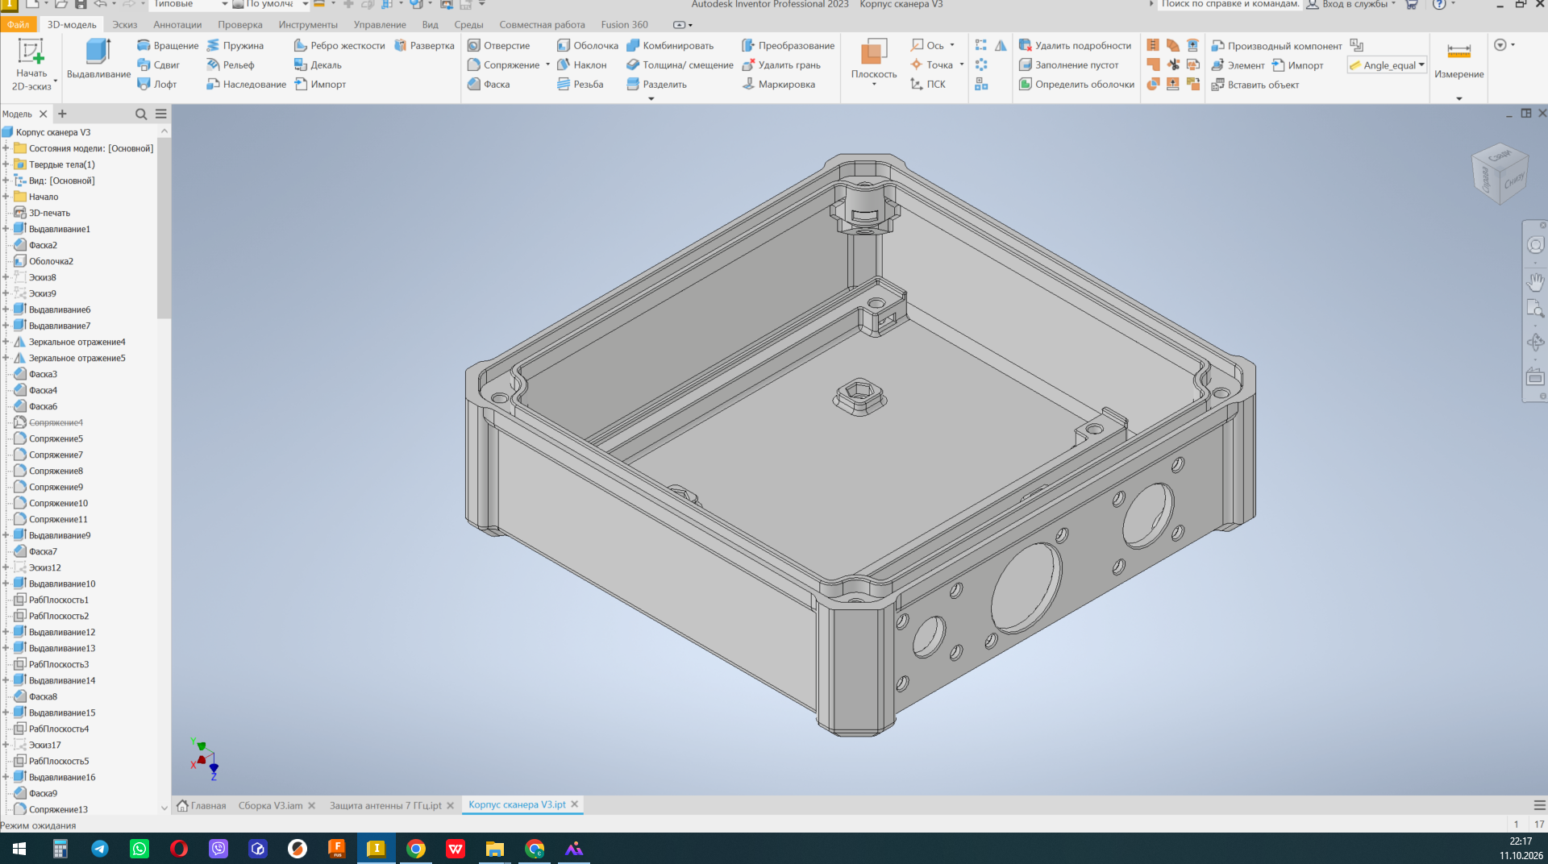This screenshot has width=1548, height=864.
Task: Expand Сопряжение fillet dropdown arrow
Action: click(548, 64)
